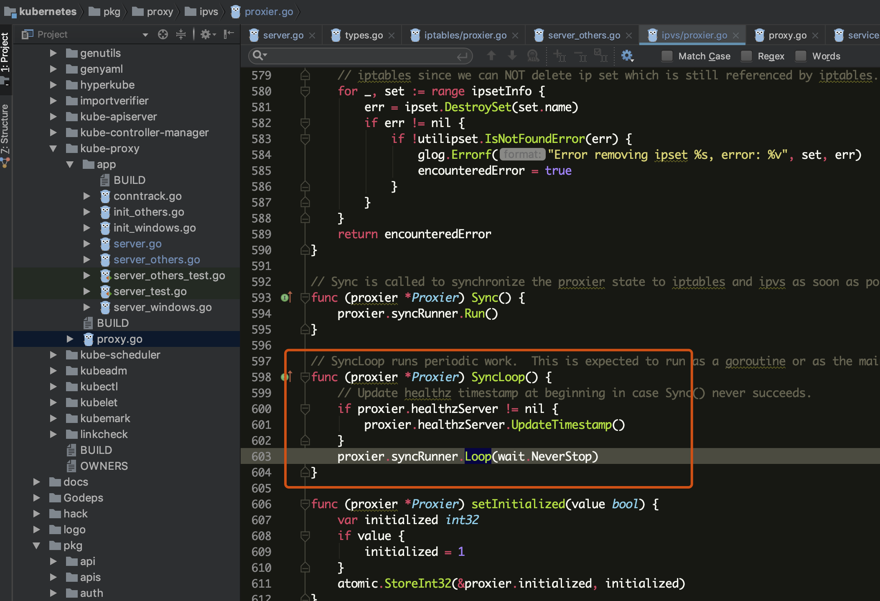Switch to the iptables/proxier.go tab

tap(465, 36)
